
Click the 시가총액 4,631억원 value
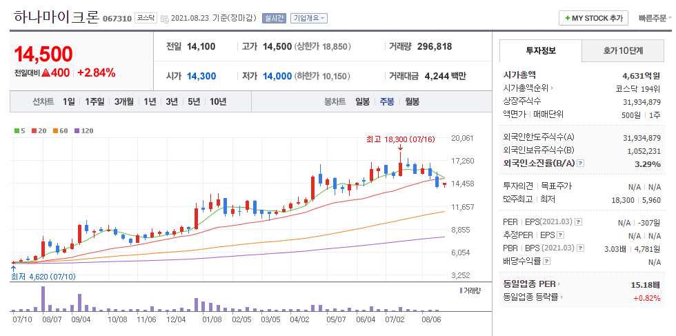click(640, 76)
